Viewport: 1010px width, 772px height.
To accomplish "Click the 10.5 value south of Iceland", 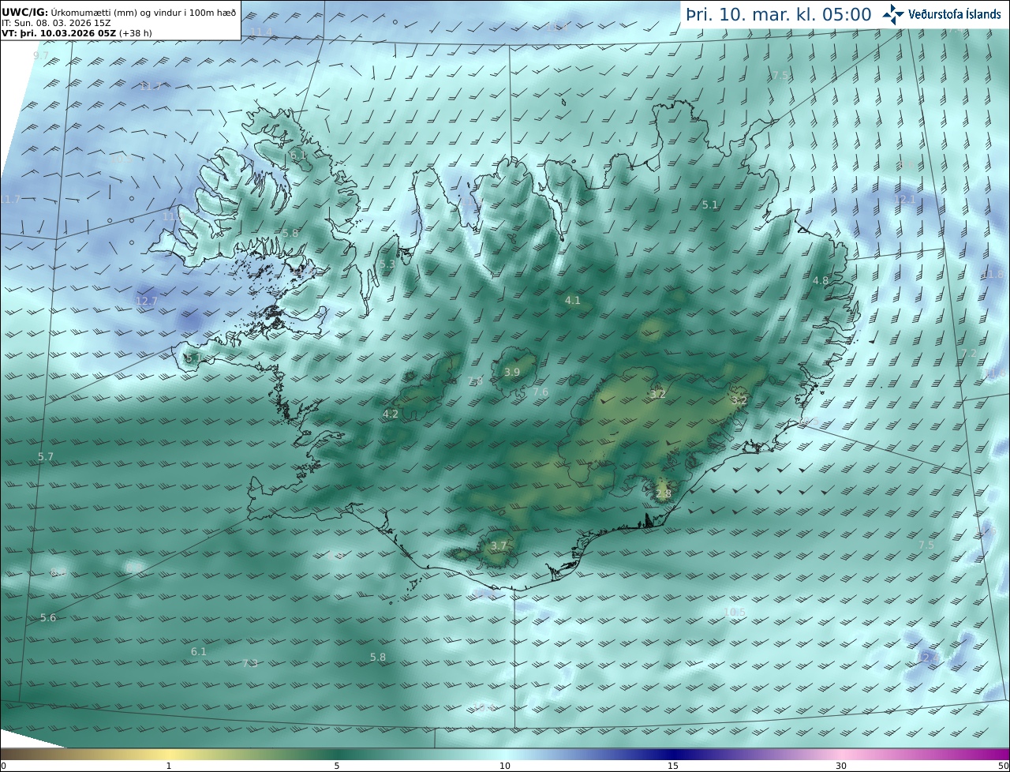I will (x=735, y=612).
